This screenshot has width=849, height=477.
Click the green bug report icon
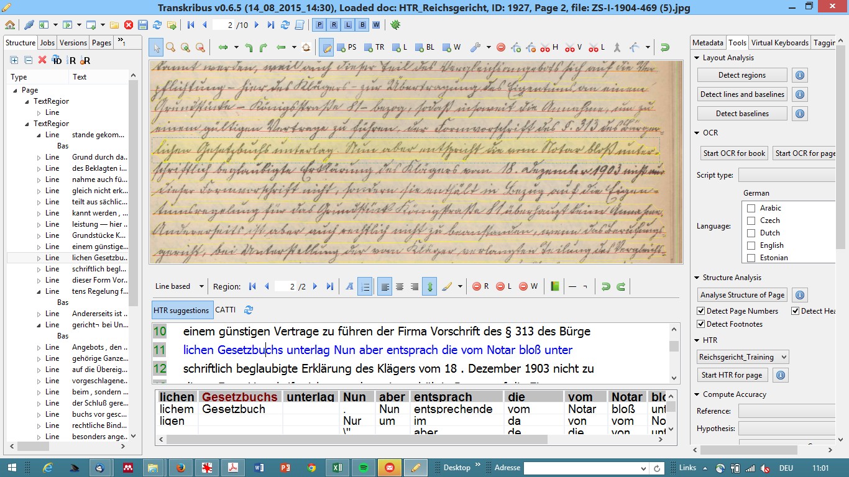[x=395, y=25]
